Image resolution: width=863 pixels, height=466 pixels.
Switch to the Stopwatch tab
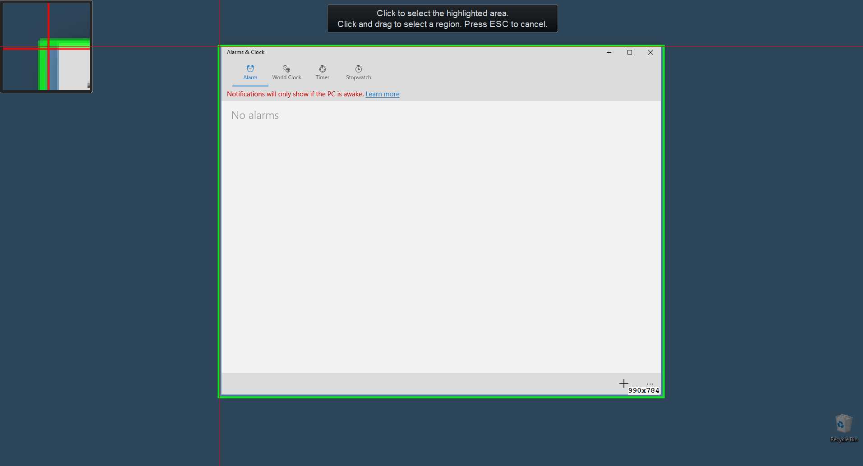coord(358,72)
